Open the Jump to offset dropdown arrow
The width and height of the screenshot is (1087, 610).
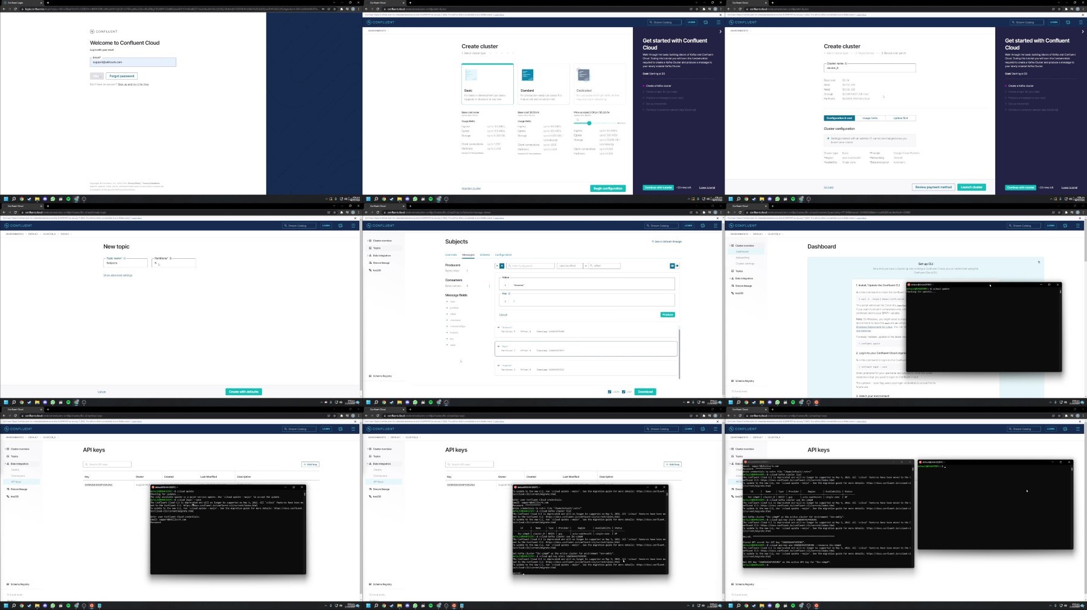click(x=586, y=265)
